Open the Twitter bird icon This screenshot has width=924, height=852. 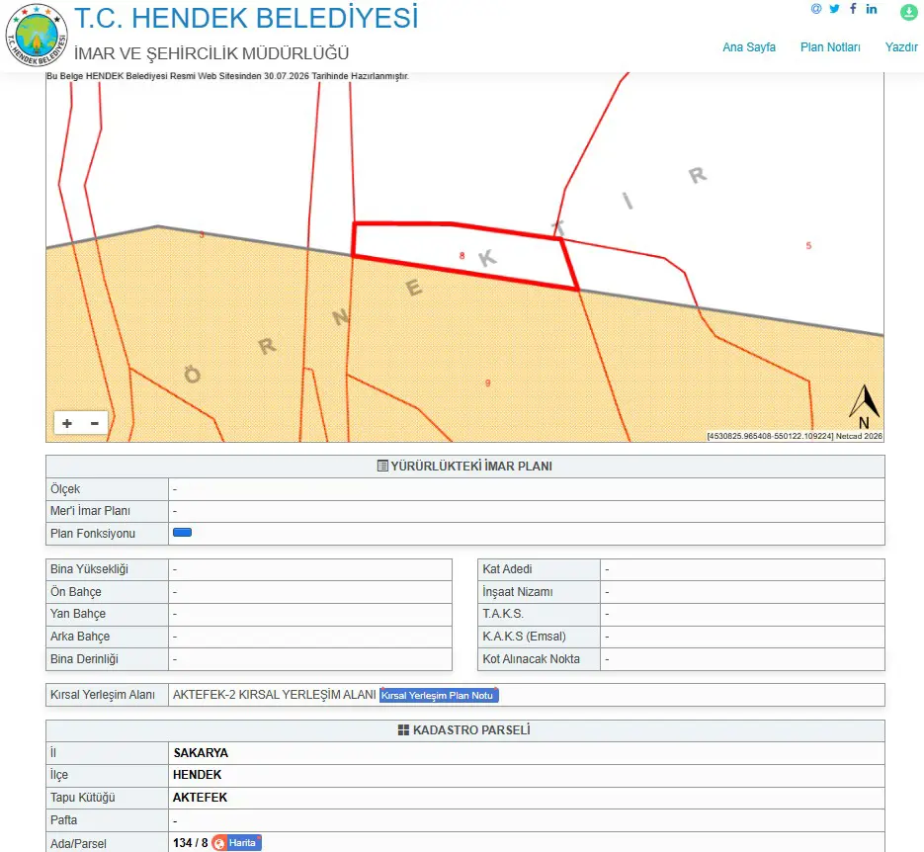[834, 9]
